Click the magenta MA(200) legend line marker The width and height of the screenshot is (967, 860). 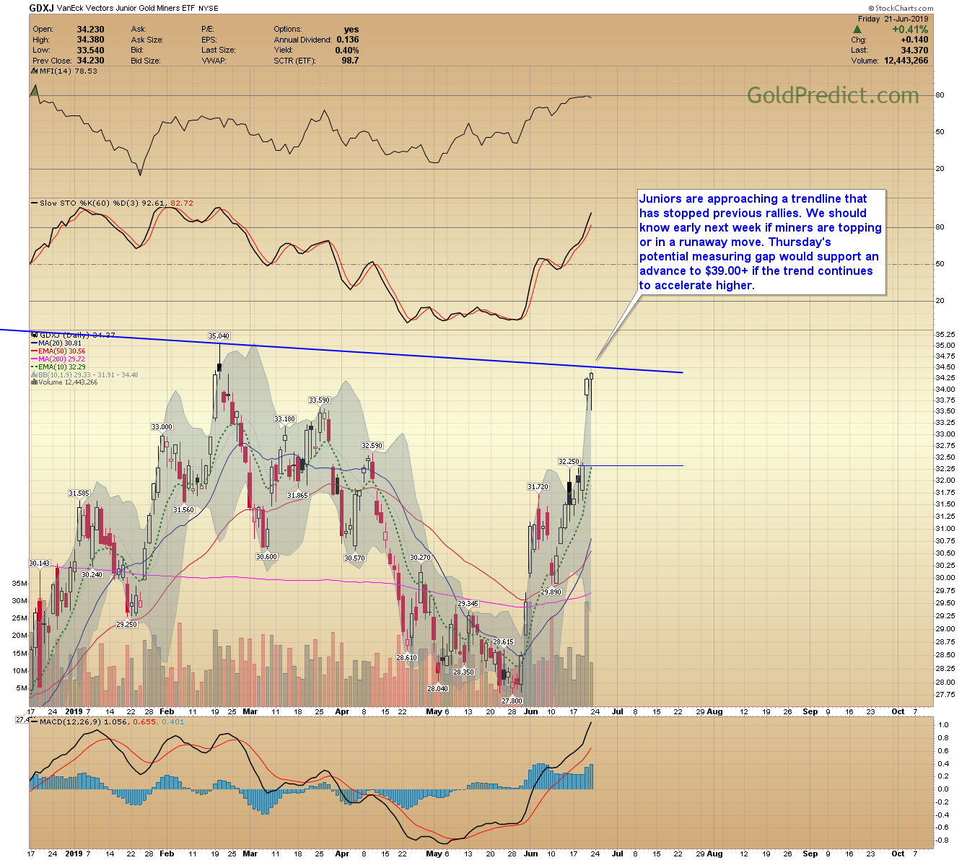33,359
